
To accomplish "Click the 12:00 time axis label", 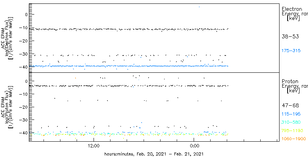I will click(94, 146).
